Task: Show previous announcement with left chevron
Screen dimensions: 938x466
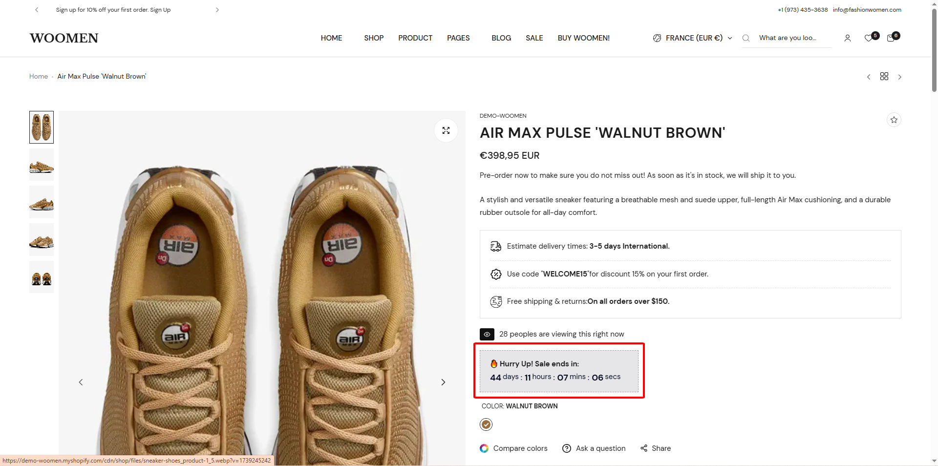Action: [37, 10]
